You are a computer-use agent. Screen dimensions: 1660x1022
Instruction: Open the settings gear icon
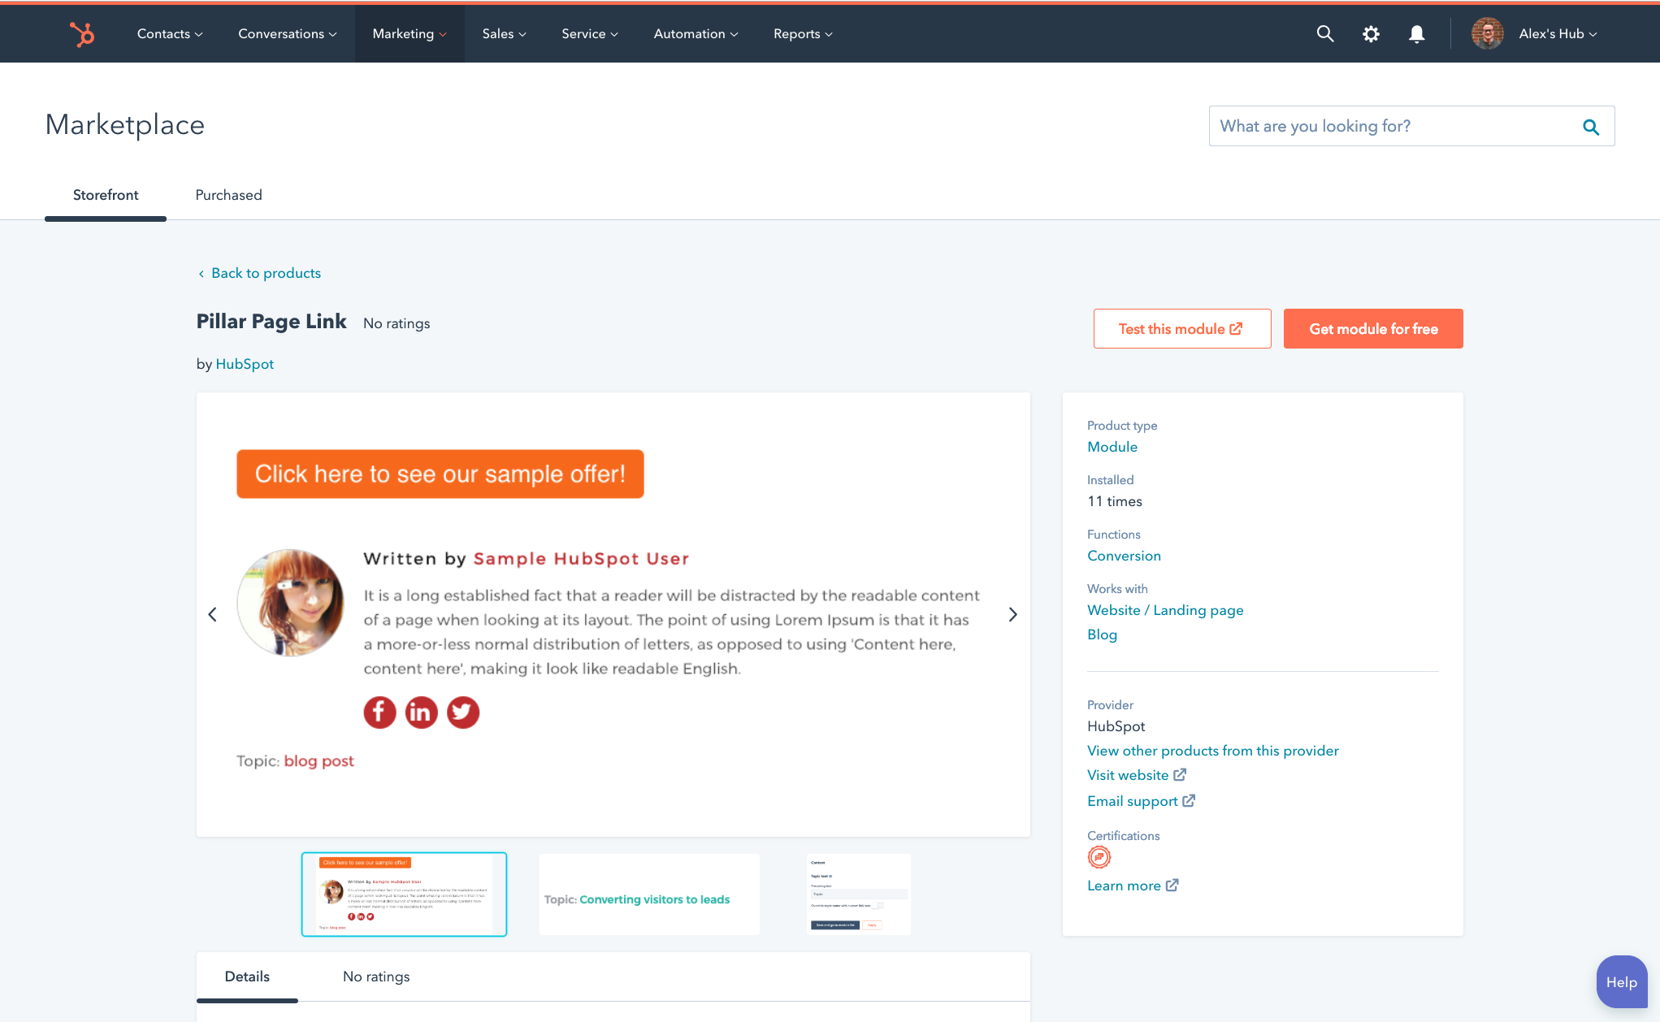(1371, 34)
